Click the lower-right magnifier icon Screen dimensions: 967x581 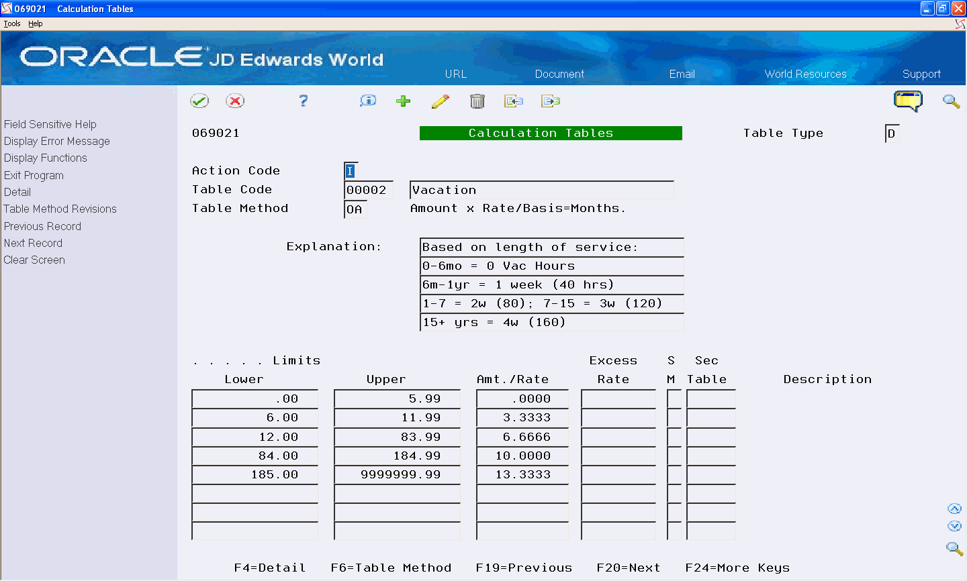954,549
